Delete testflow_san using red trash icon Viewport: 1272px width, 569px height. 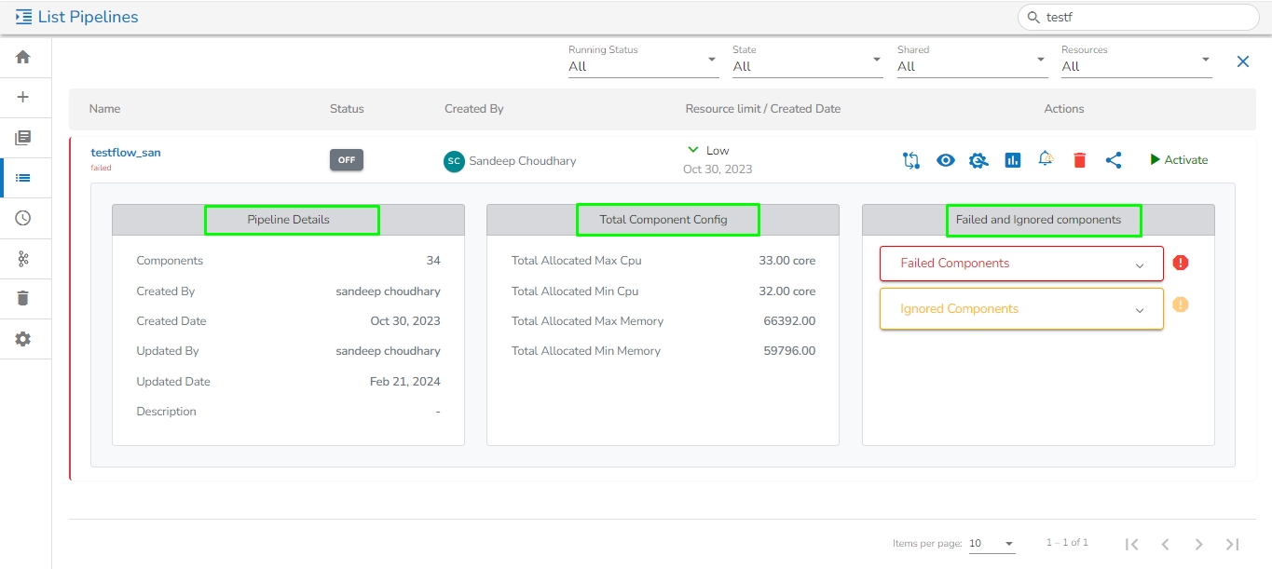pos(1079,160)
